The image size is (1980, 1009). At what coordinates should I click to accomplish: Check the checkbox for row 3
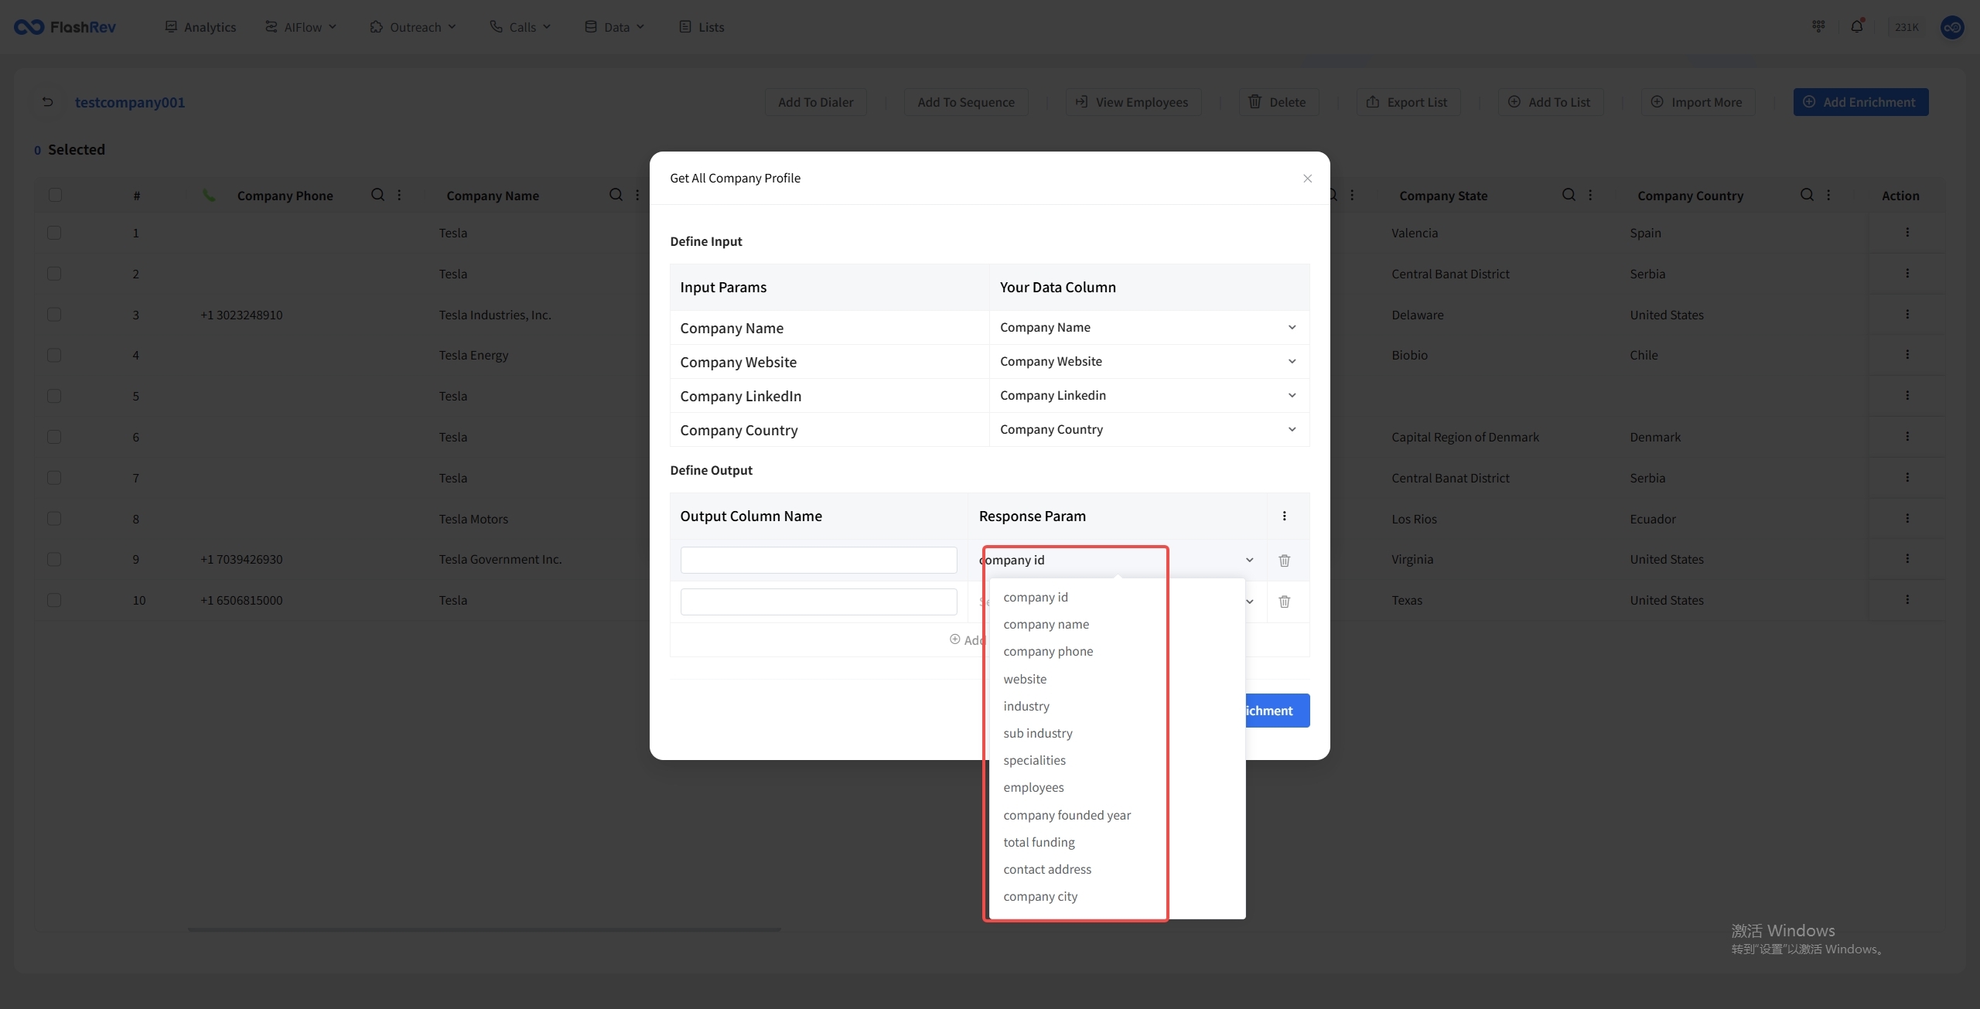click(54, 315)
